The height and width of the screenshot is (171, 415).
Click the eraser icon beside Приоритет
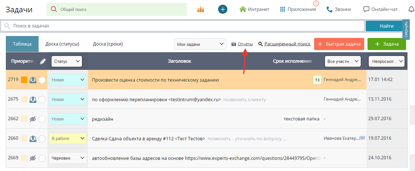[43, 61]
